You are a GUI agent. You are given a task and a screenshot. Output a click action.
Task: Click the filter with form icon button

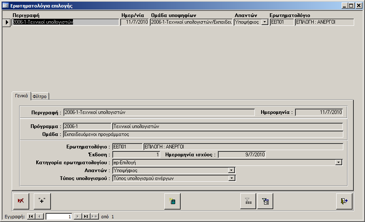click(x=265, y=201)
